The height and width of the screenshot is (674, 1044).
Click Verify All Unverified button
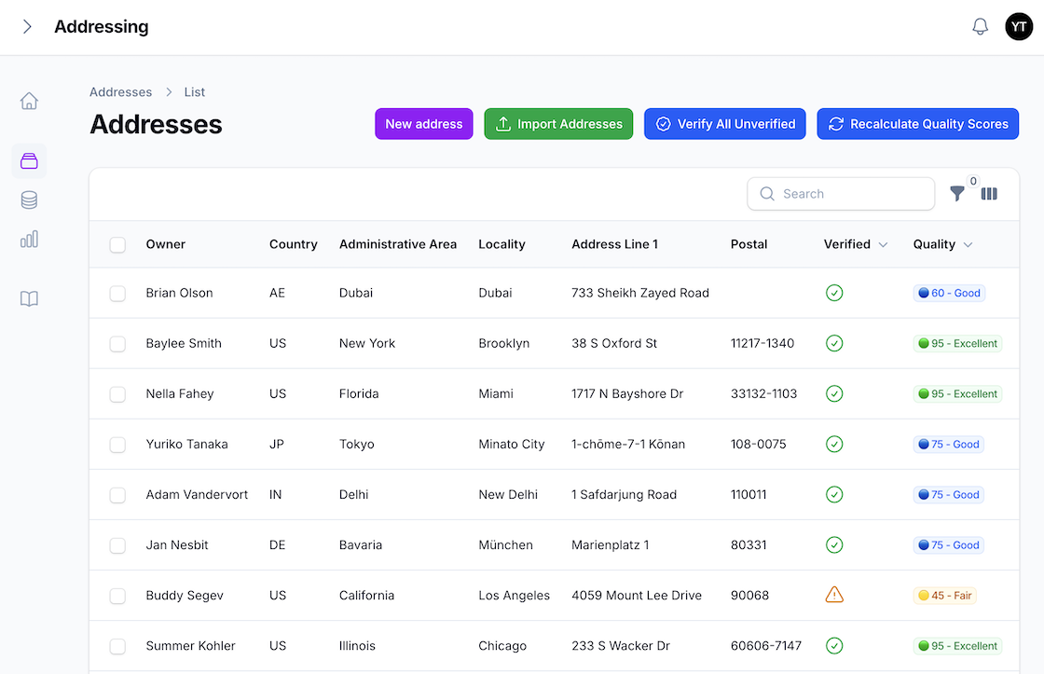(725, 124)
